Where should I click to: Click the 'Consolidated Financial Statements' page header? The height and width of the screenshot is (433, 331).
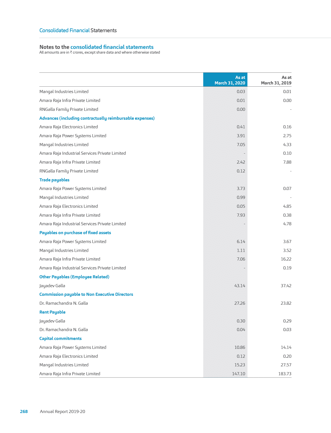click(x=78, y=30)
